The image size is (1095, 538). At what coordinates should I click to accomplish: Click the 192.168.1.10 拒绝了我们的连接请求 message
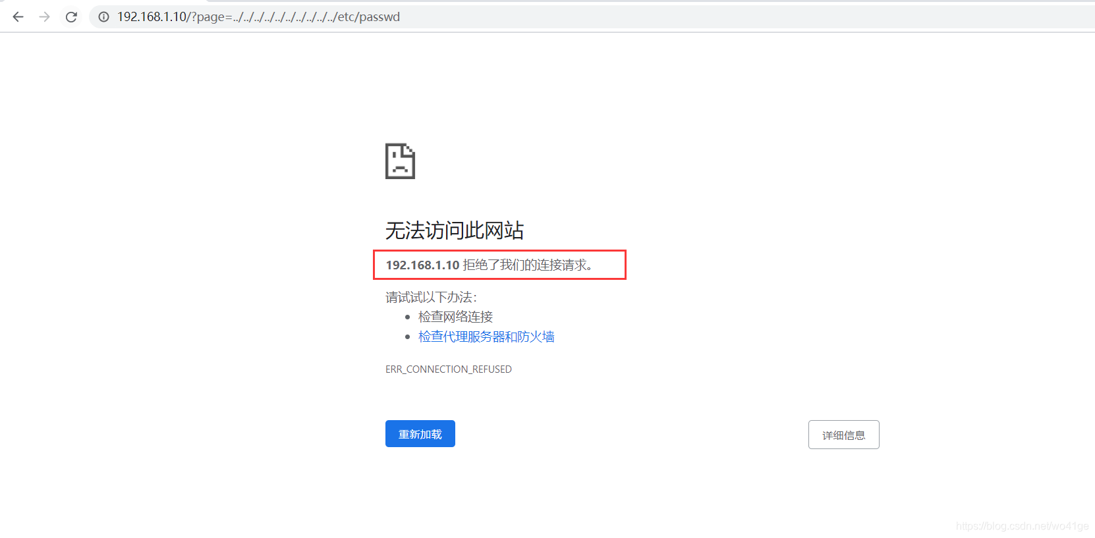[x=489, y=265]
